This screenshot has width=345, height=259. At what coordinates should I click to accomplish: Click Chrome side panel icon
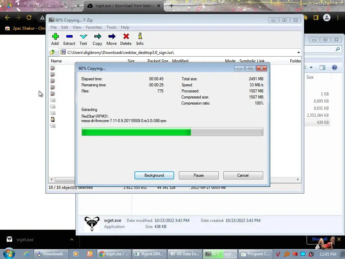(316, 18)
